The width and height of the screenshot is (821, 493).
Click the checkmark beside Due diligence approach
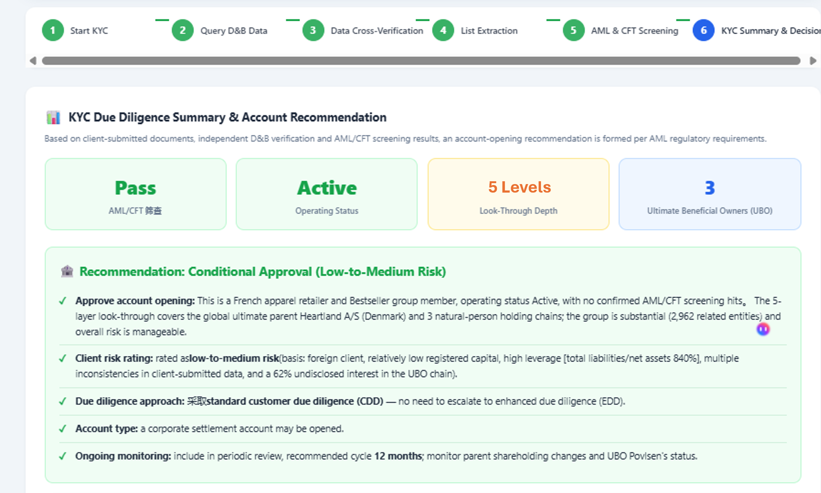click(62, 401)
